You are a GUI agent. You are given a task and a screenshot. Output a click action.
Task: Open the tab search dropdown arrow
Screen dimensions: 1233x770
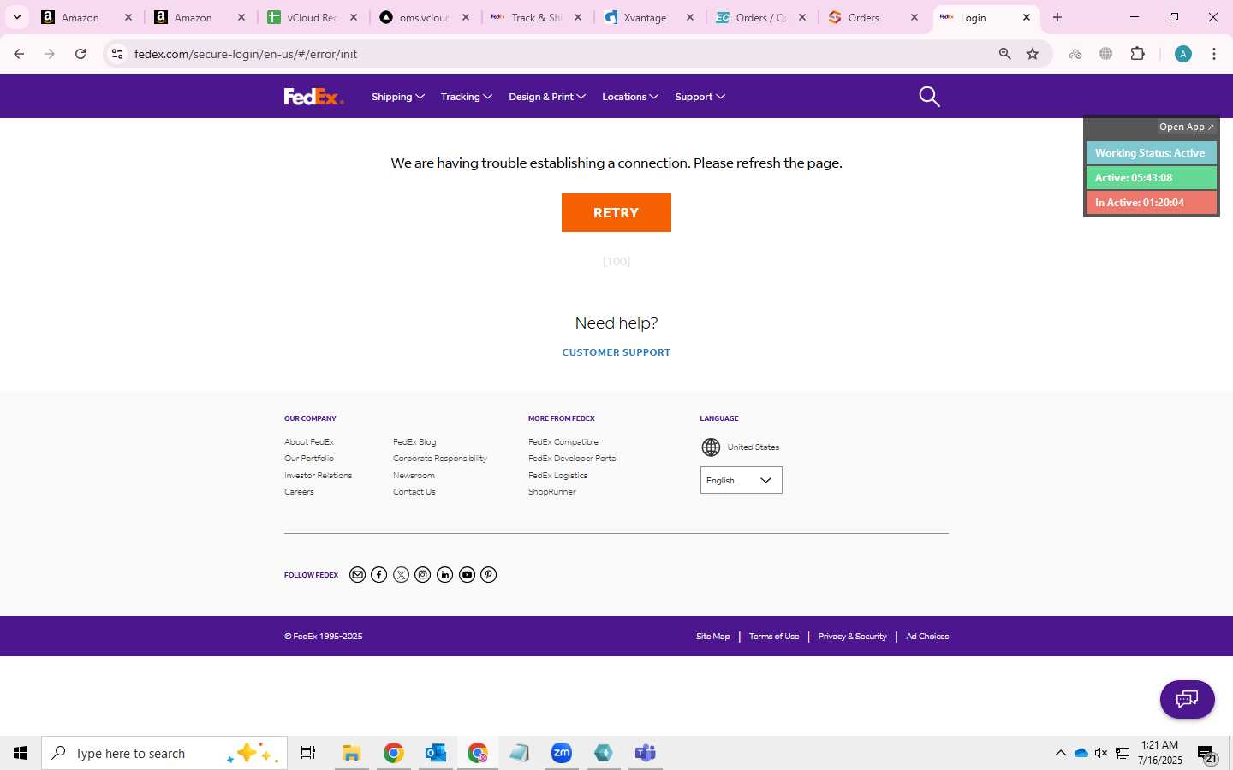(16, 17)
